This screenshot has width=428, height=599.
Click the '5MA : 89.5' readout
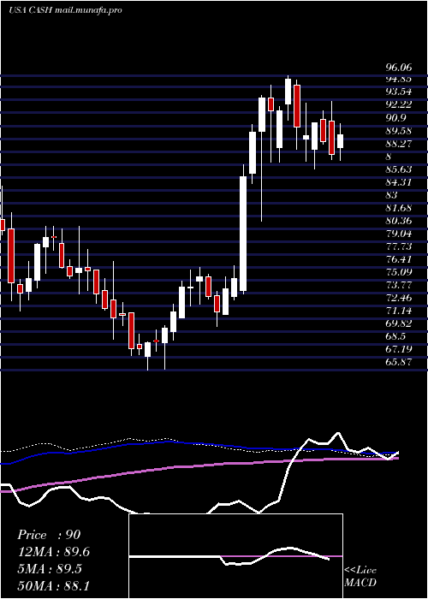50,568
